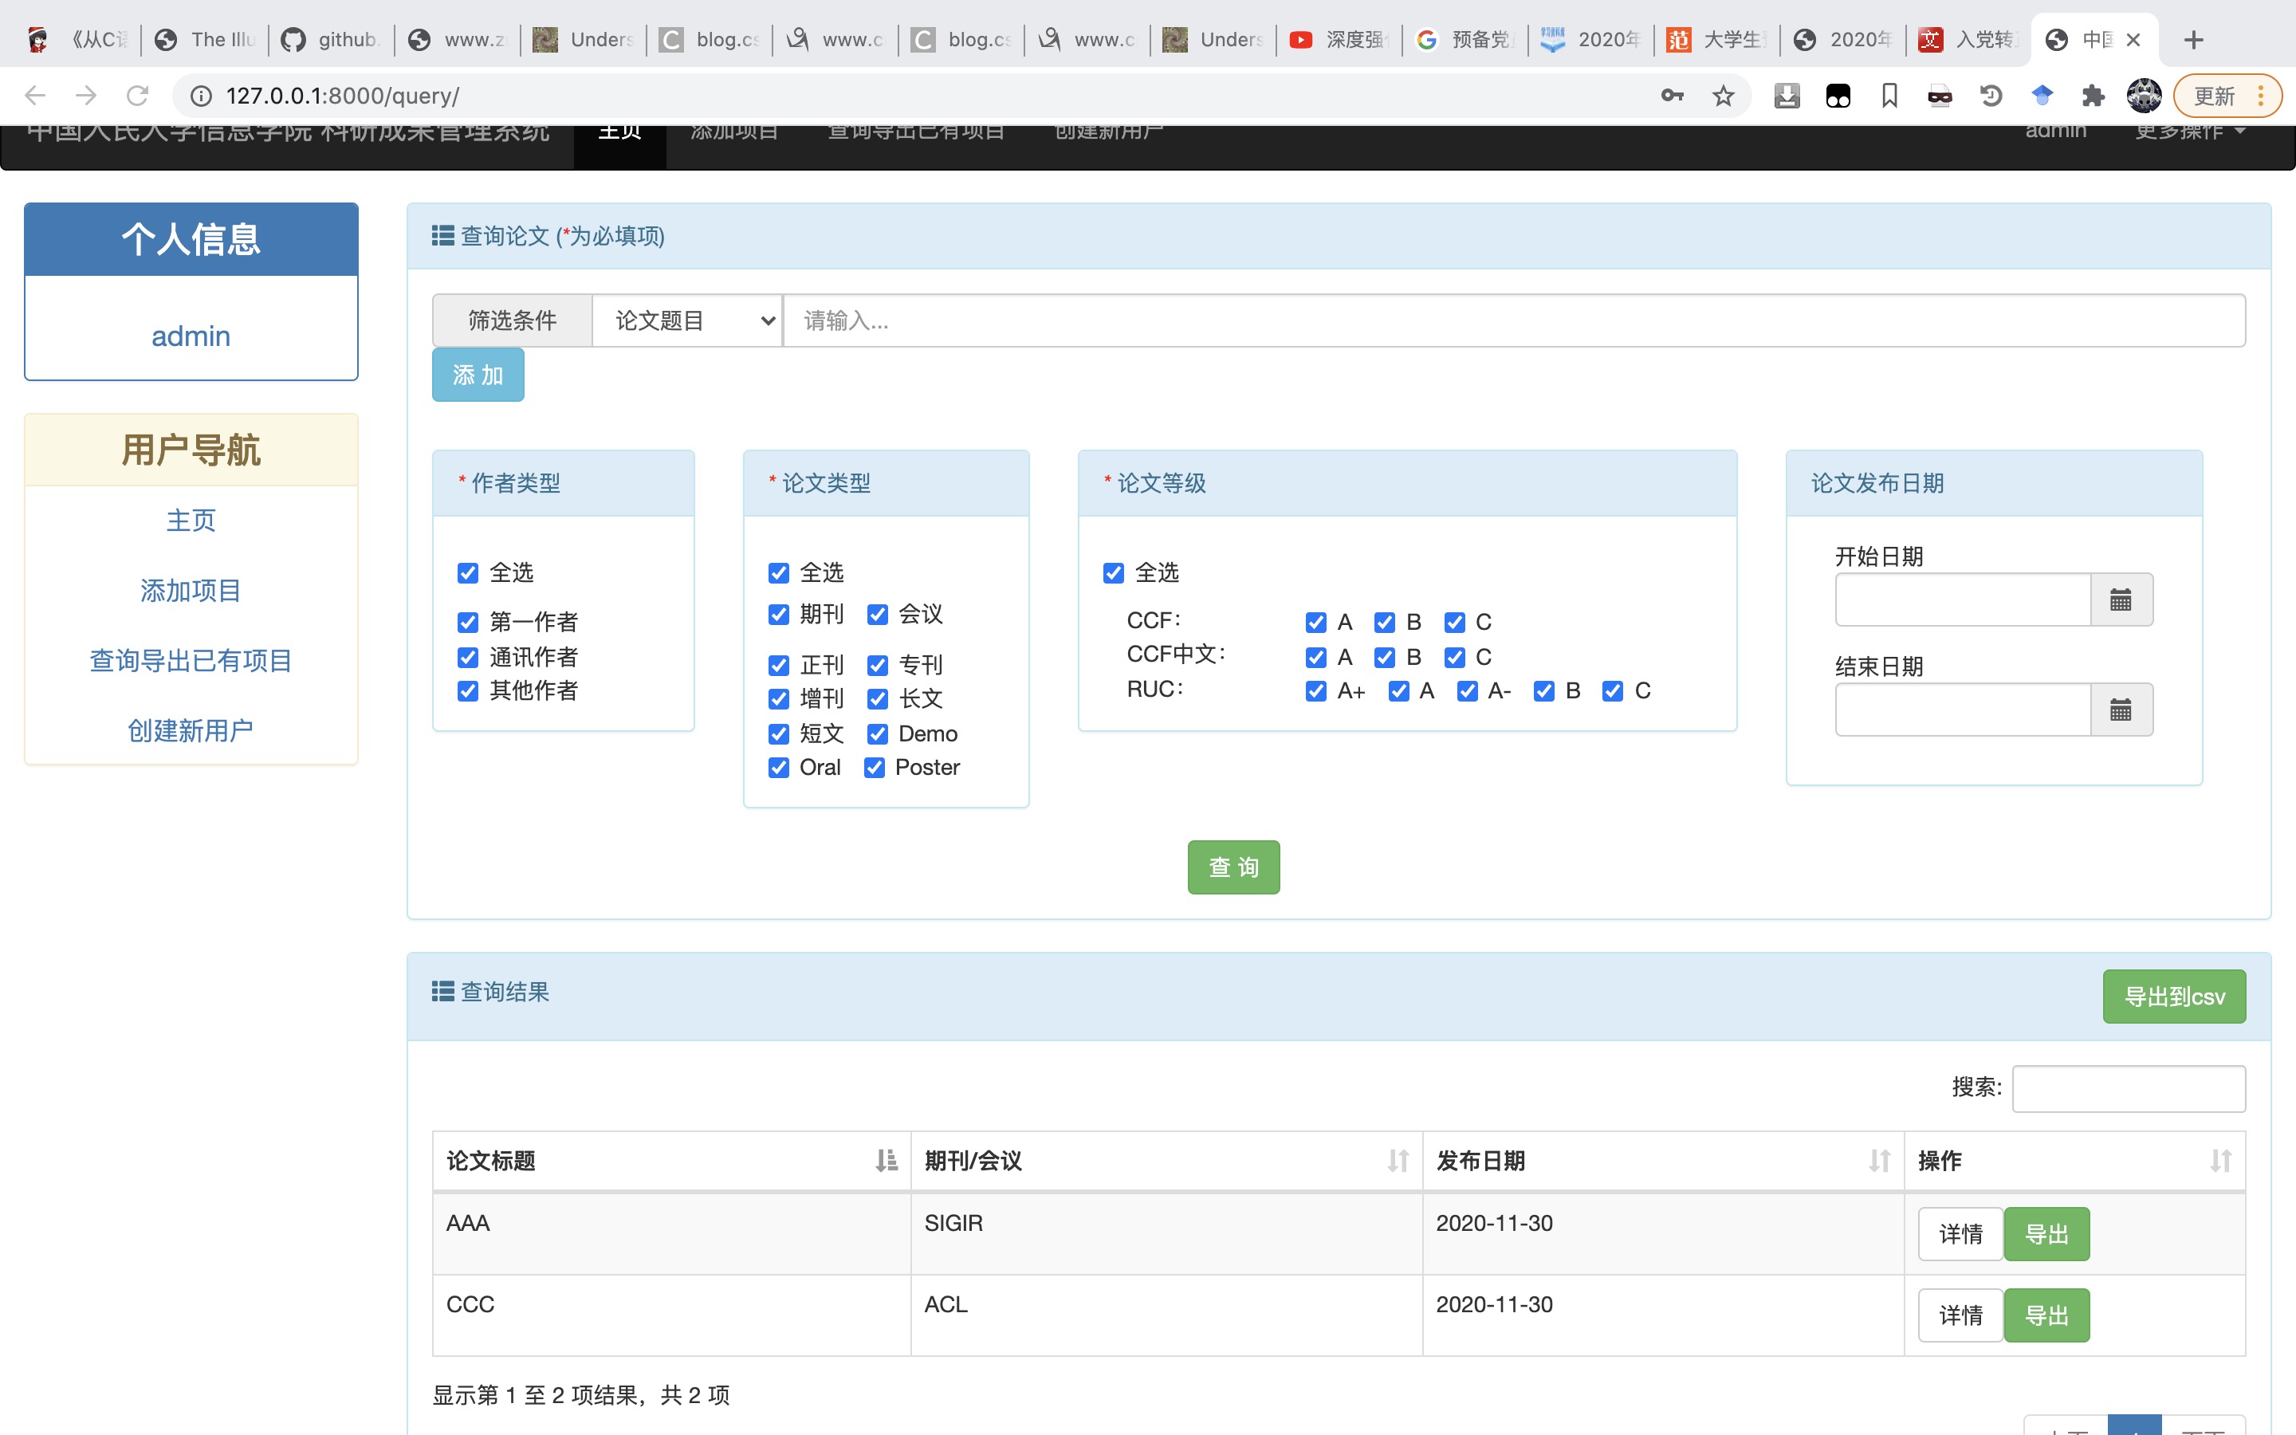The width and height of the screenshot is (2296, 1435).
Task: Sort by paper title column icon
Action: click(x=887, y=1160)
